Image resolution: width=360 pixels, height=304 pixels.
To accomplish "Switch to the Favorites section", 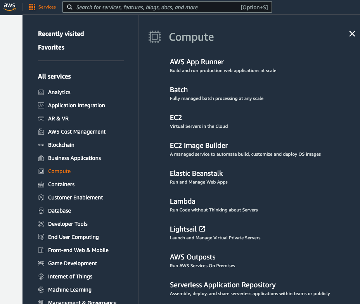I will pyautogui.click(x=50, y=47).
